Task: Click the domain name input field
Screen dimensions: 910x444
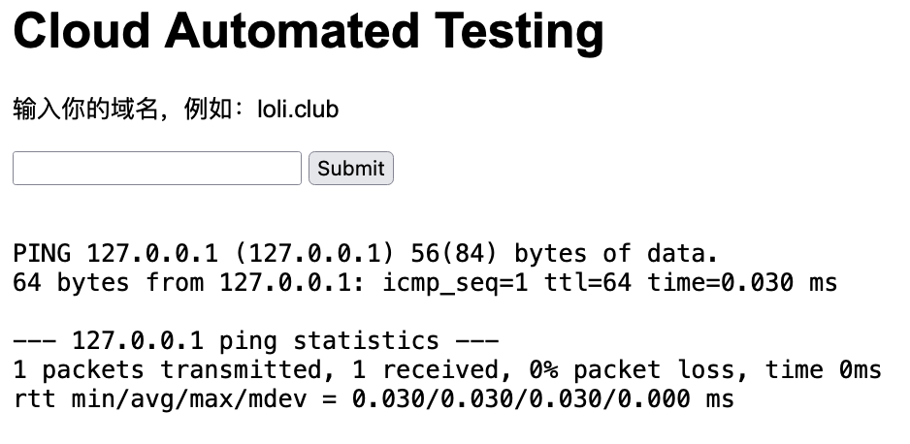Action: click(x=157, y=168)
